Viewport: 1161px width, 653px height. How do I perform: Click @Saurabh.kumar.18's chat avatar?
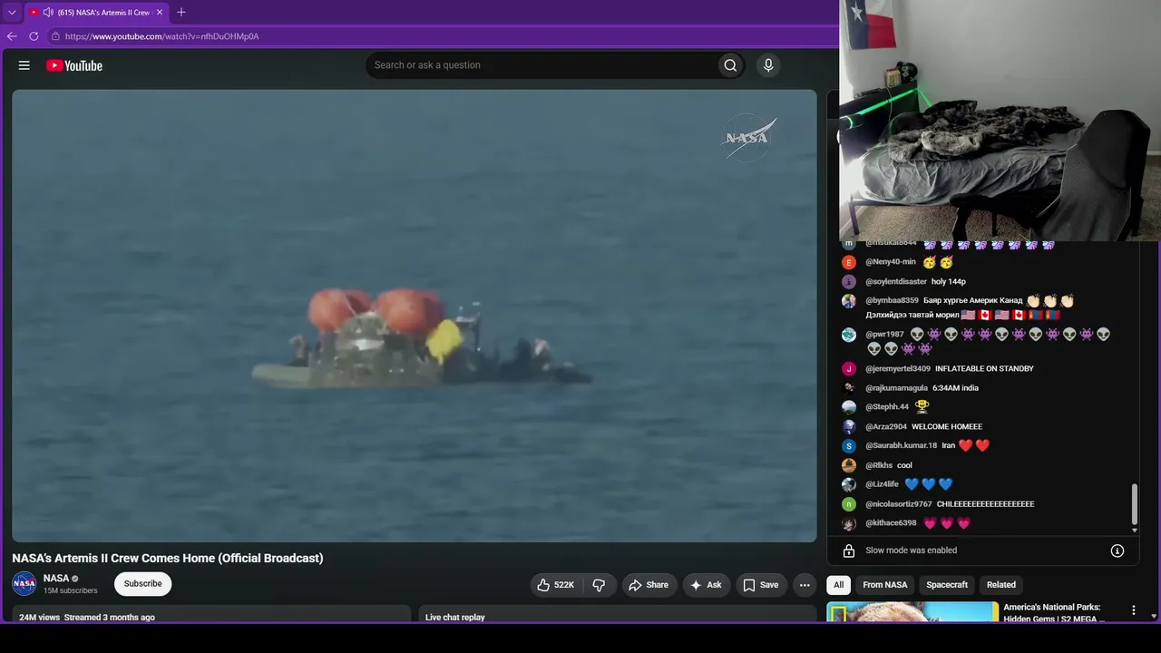point(849,446)
